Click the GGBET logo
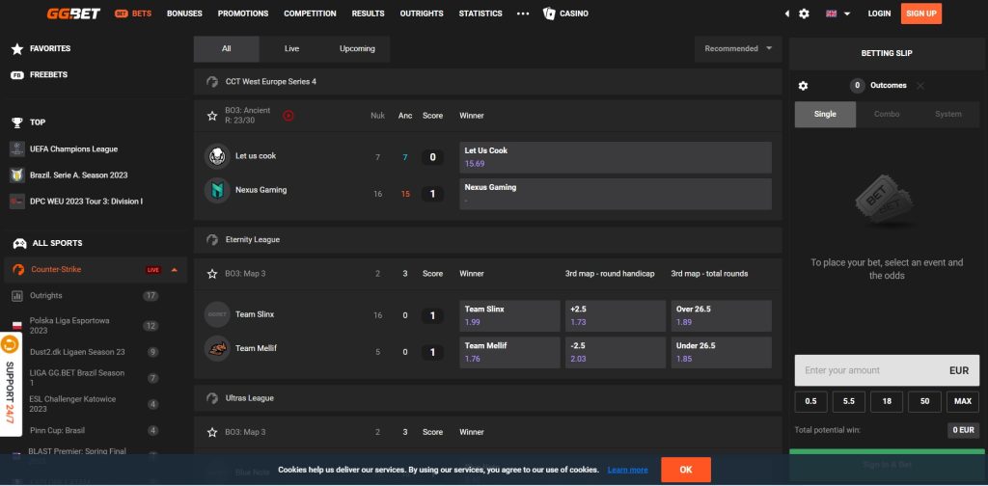The height and width of the screenshot is (486, 988). tap(75, 13)
